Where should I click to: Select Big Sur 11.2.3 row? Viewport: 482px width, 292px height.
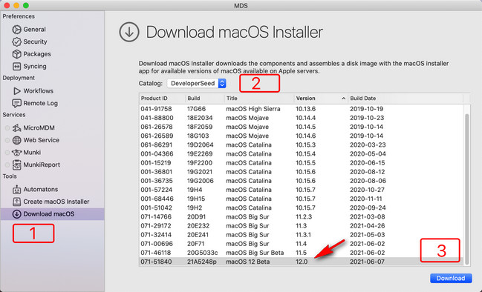302,217
